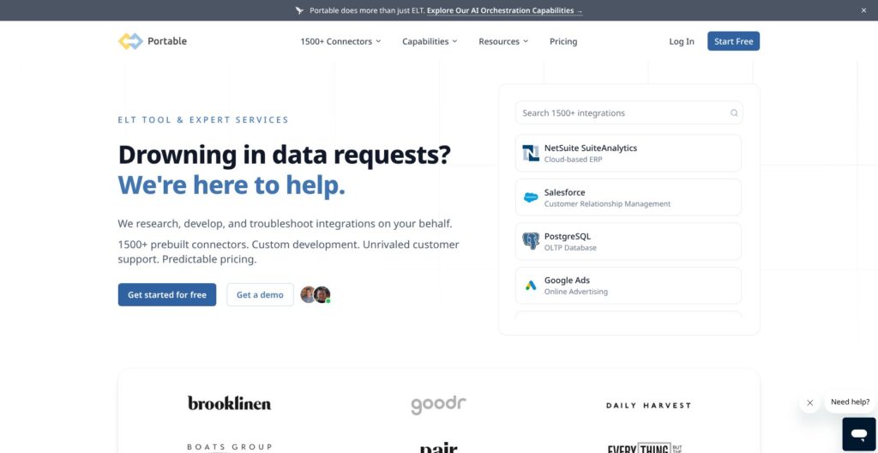Screen dimensions: 878x453
Task: Open Explore Our AI Orchestration Capabilities link
Action: pyautogui.click(x=504, y=10)
